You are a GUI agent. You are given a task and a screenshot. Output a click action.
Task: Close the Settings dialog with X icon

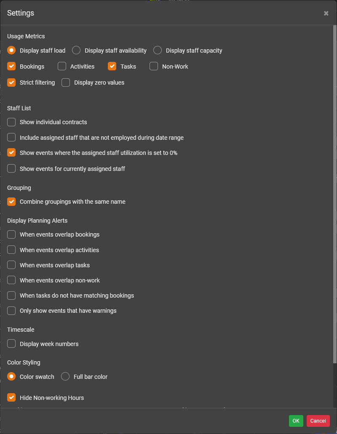[x=326, y=13]
